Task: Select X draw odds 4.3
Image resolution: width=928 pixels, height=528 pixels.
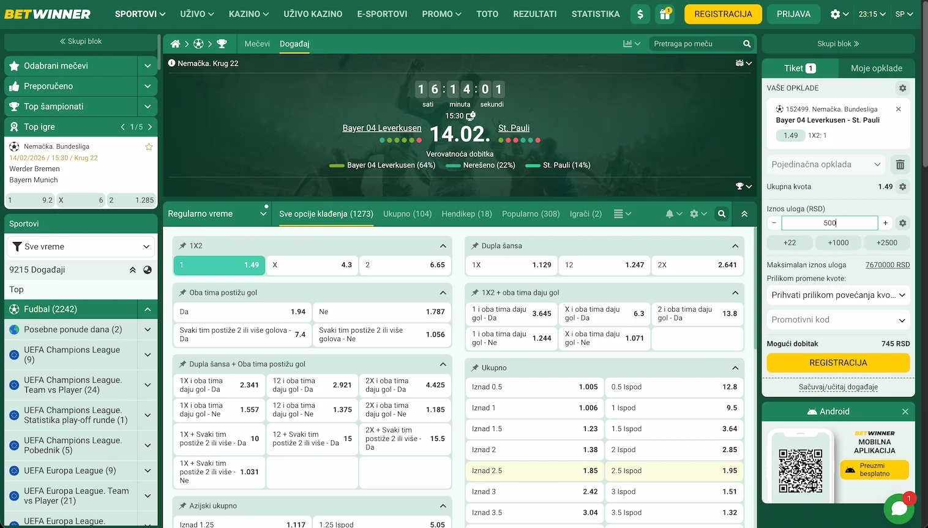Action: coord(312,265)
